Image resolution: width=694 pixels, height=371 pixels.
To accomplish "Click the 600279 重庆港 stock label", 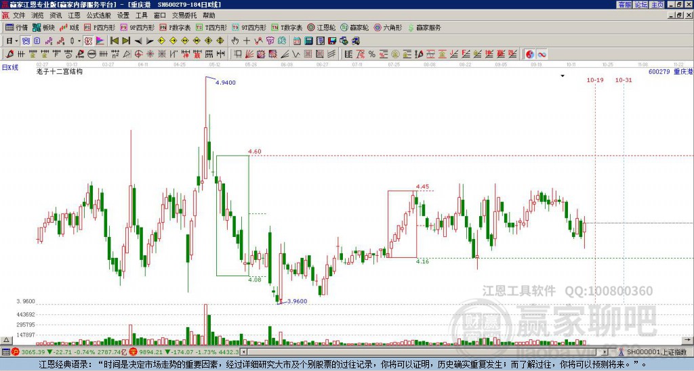I will click(670, 71).
